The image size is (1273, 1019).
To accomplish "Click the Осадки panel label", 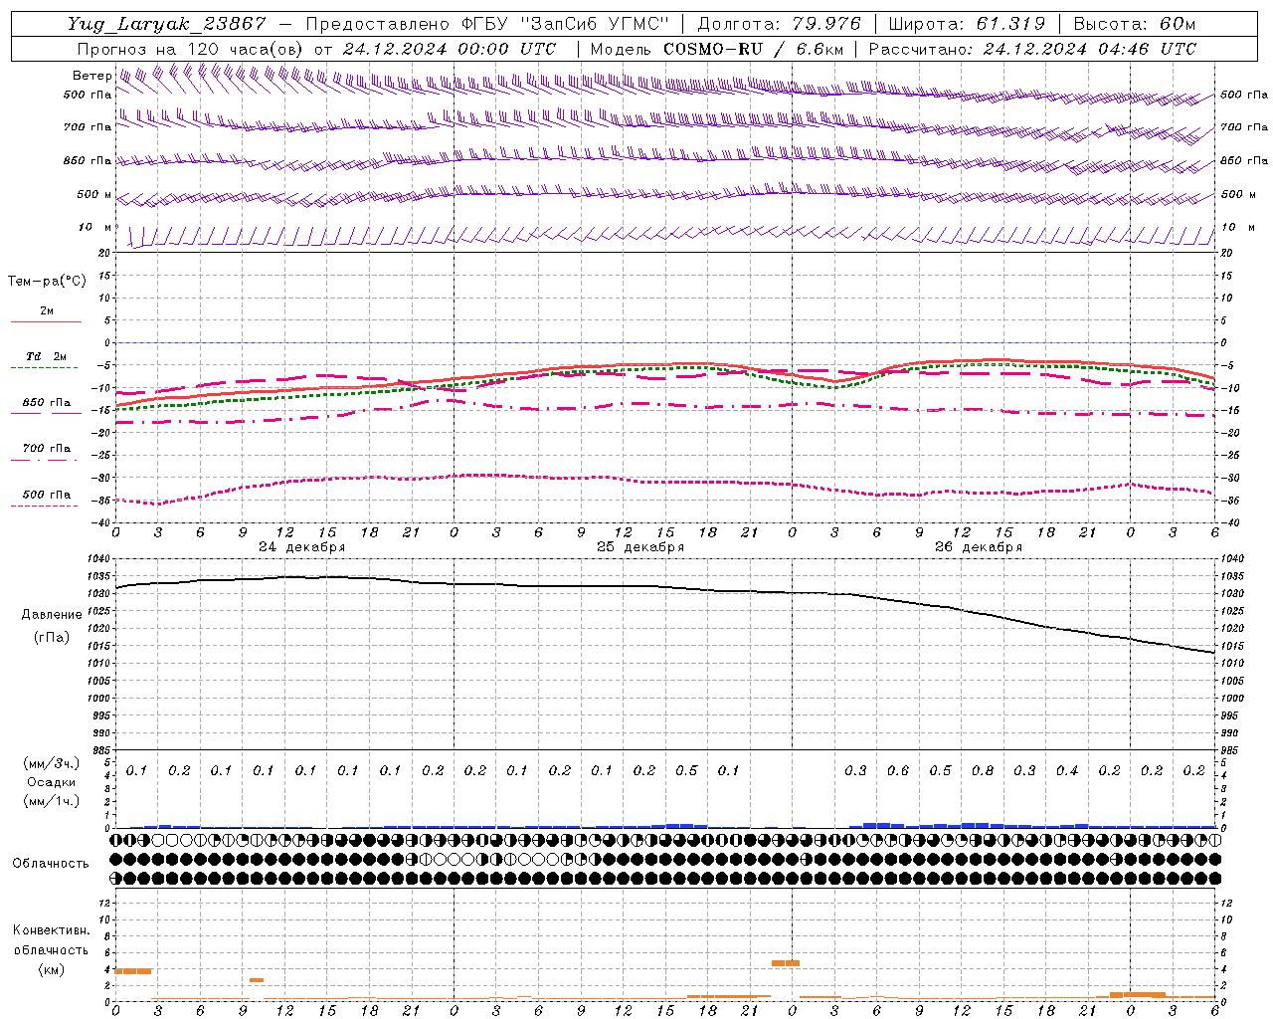I will [51, 782].
